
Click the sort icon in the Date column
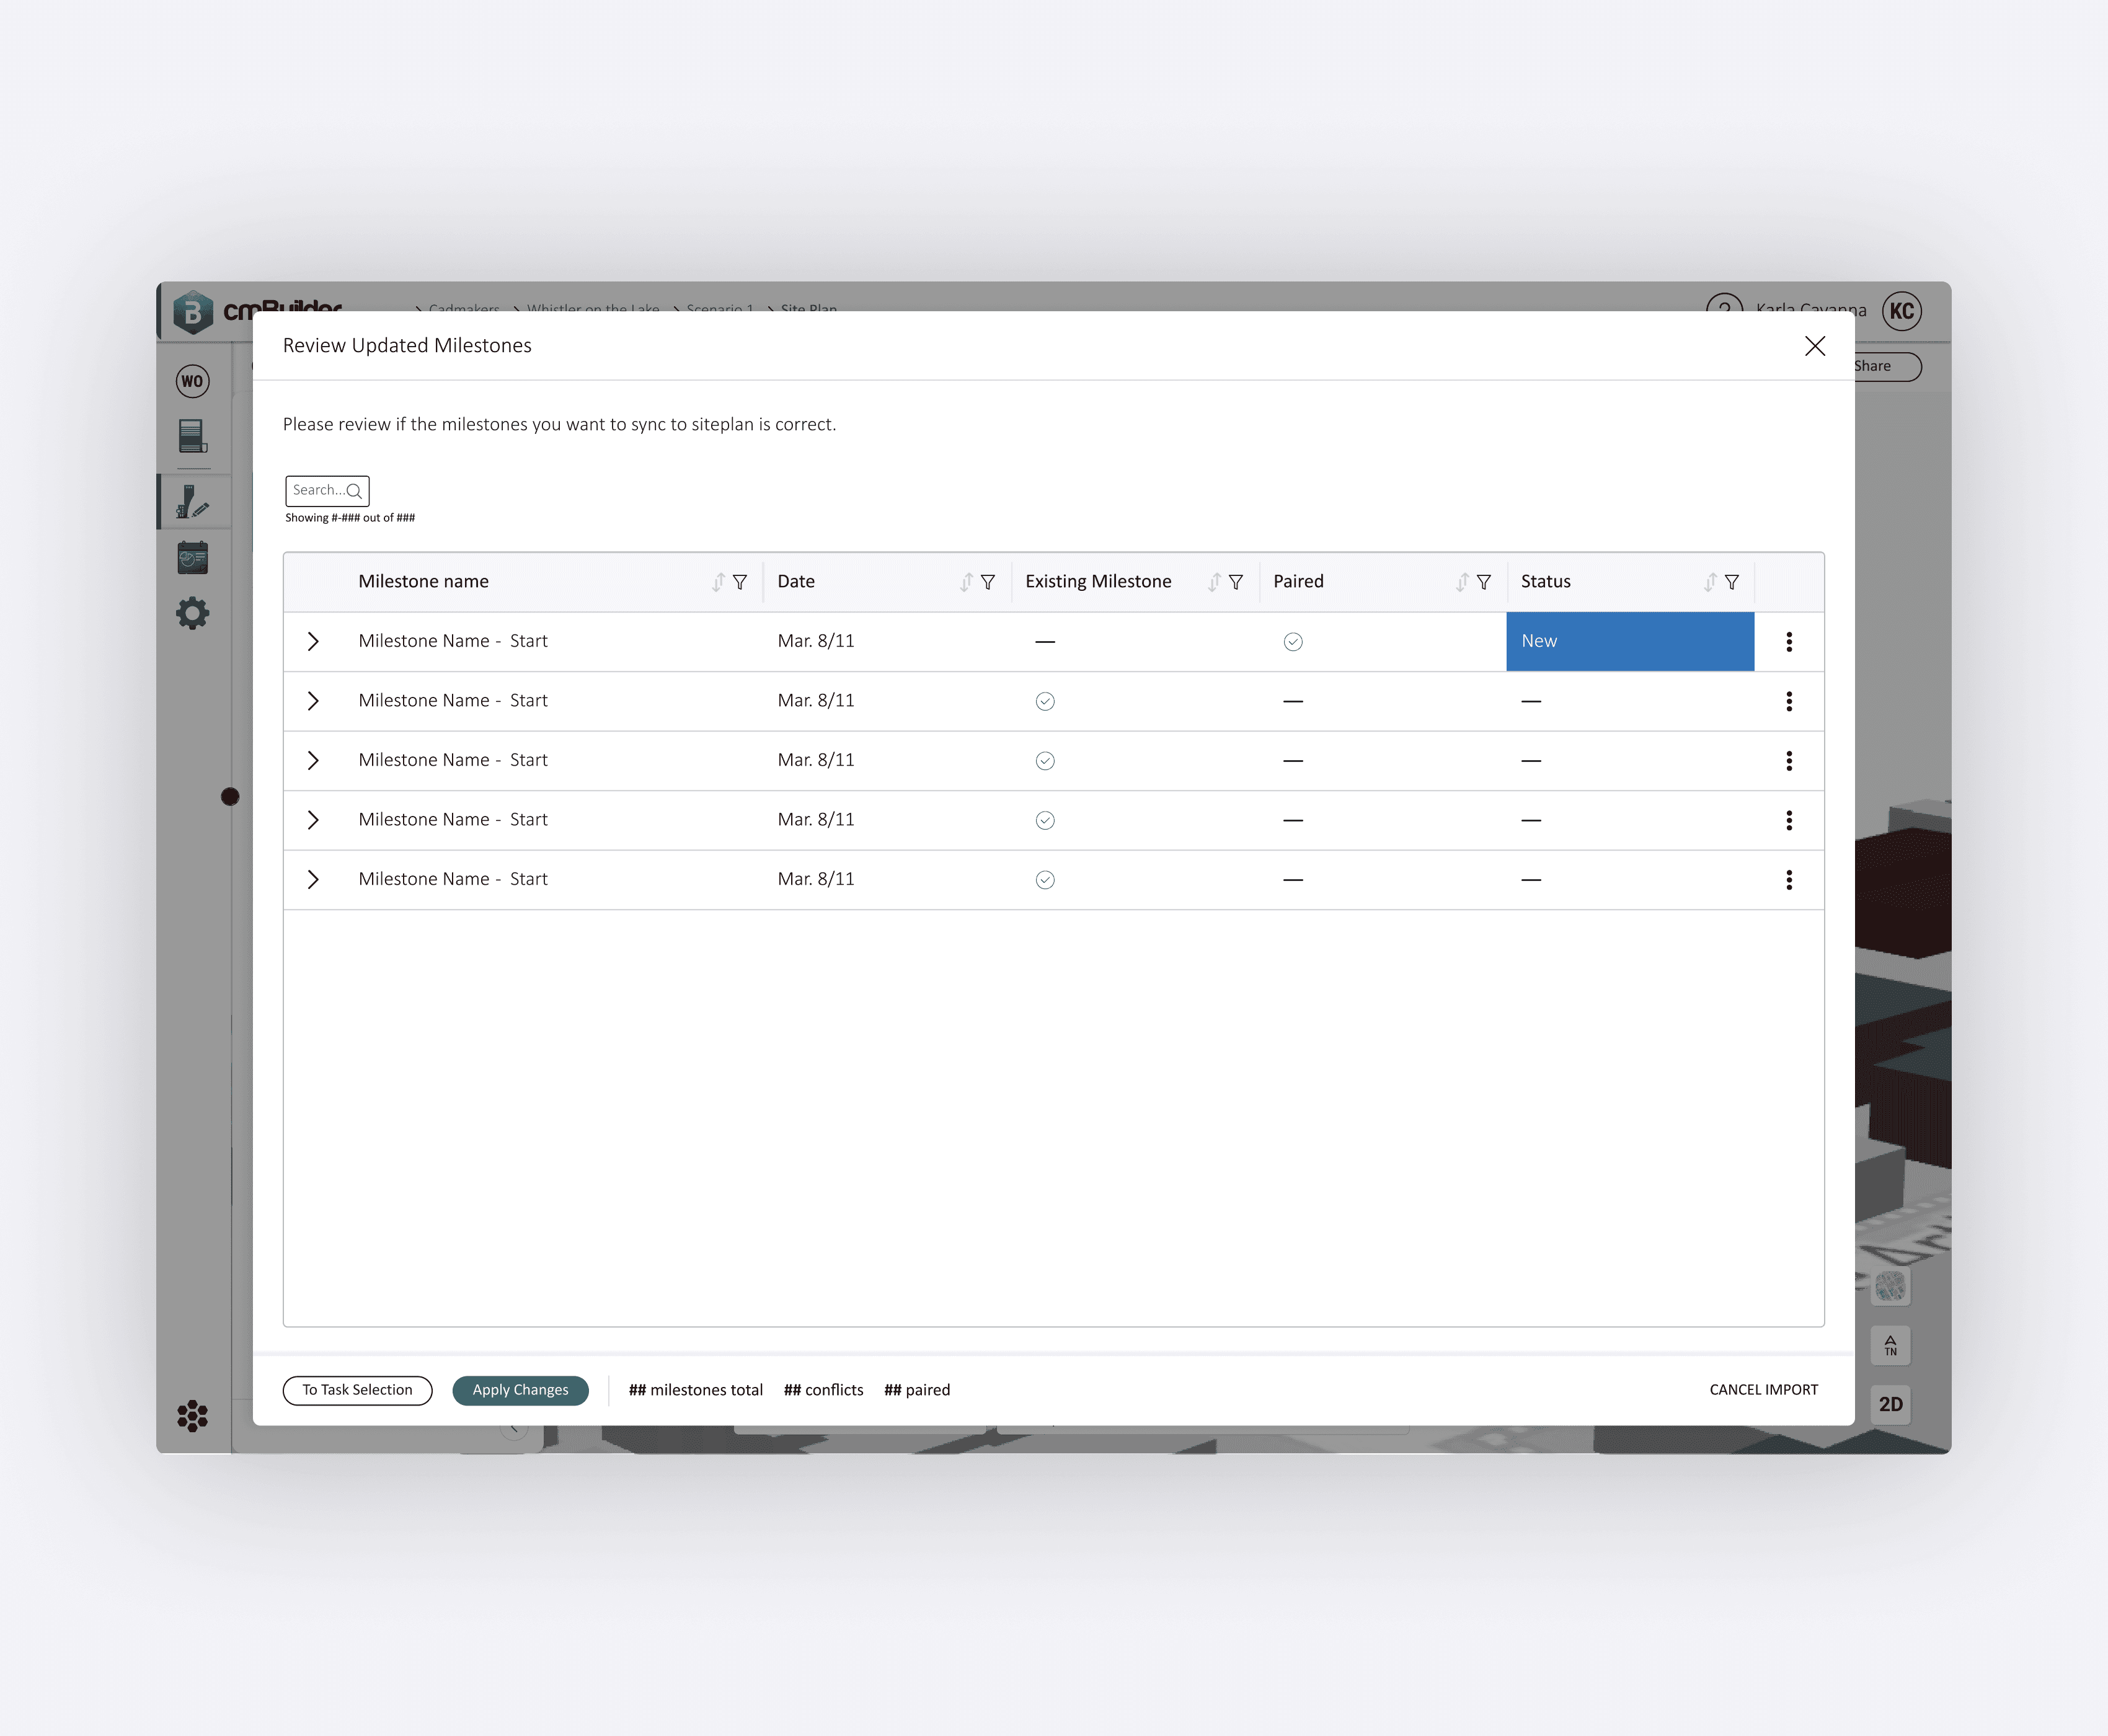point(966,582)
